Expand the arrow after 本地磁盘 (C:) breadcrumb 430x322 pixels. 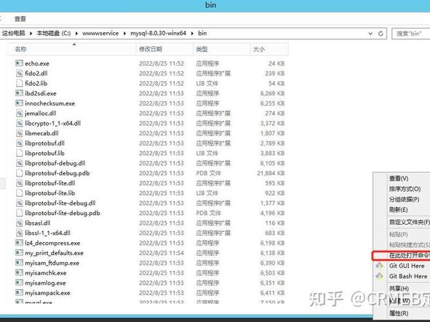(x=76, y=33)
